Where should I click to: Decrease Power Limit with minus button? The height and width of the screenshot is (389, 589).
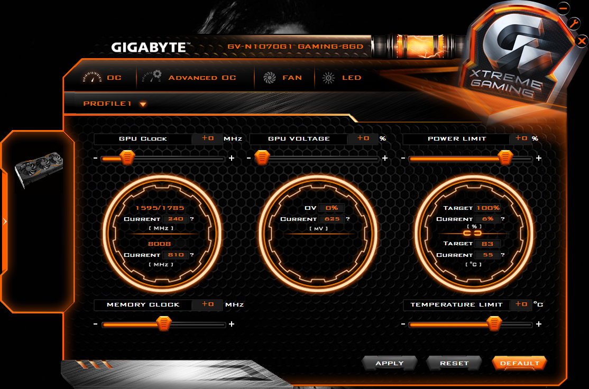tap(403, 158)
